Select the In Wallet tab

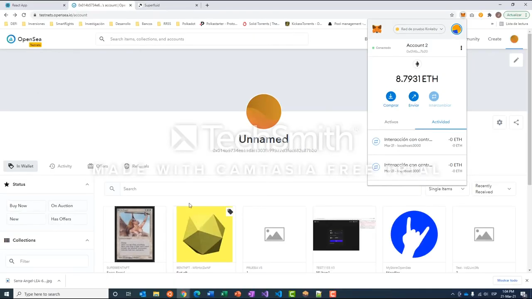coord(21,166)
